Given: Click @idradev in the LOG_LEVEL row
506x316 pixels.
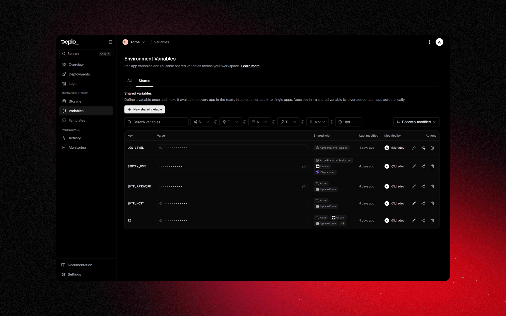Looking at the screenshot, I should tap(398, 148).
